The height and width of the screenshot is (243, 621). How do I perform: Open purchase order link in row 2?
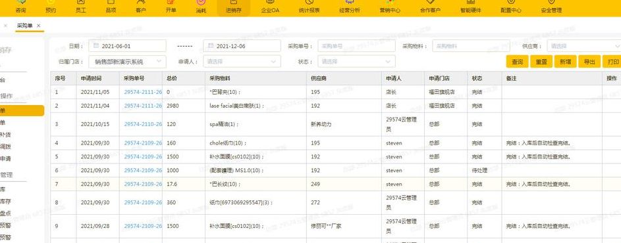click(143, 106)
